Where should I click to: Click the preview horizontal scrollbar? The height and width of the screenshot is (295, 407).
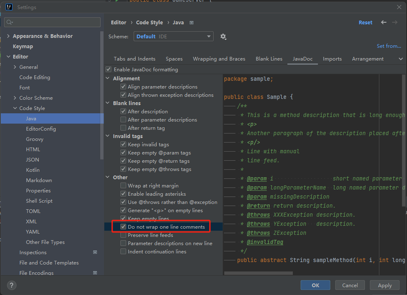pos(258,273)
